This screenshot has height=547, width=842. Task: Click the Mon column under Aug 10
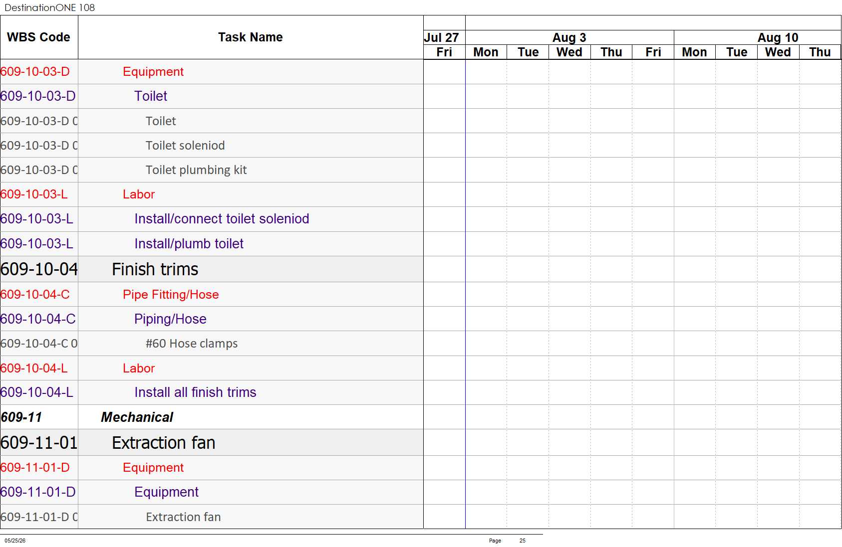pyautogui.click(x=695, y=52)
